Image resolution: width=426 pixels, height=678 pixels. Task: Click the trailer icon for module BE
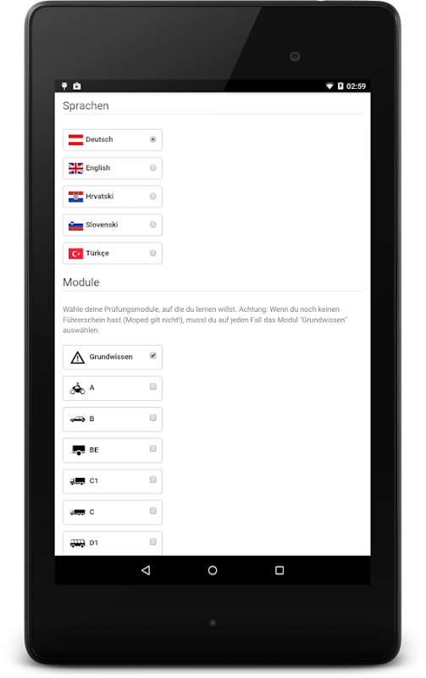pos(78,450)
